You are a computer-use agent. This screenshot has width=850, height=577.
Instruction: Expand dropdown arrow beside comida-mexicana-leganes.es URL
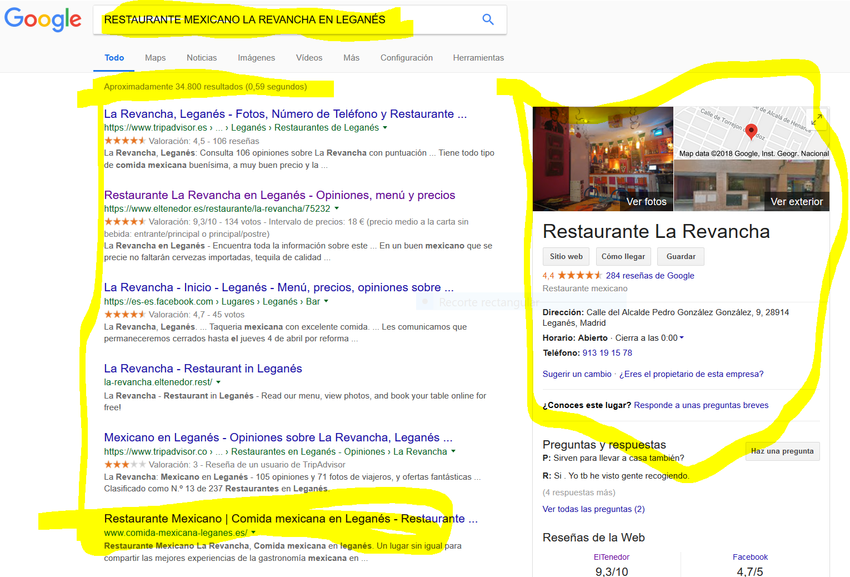click(x=253, y=533)
